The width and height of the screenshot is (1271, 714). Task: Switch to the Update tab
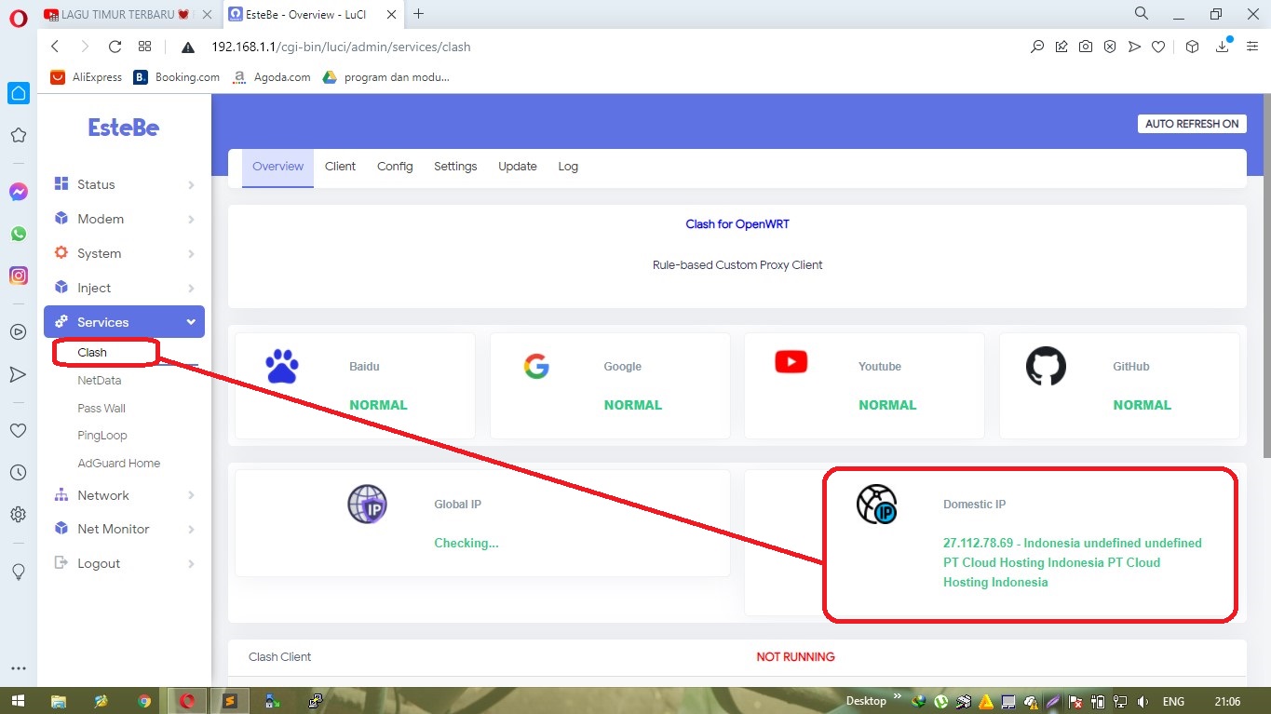(x=518, y=167)
